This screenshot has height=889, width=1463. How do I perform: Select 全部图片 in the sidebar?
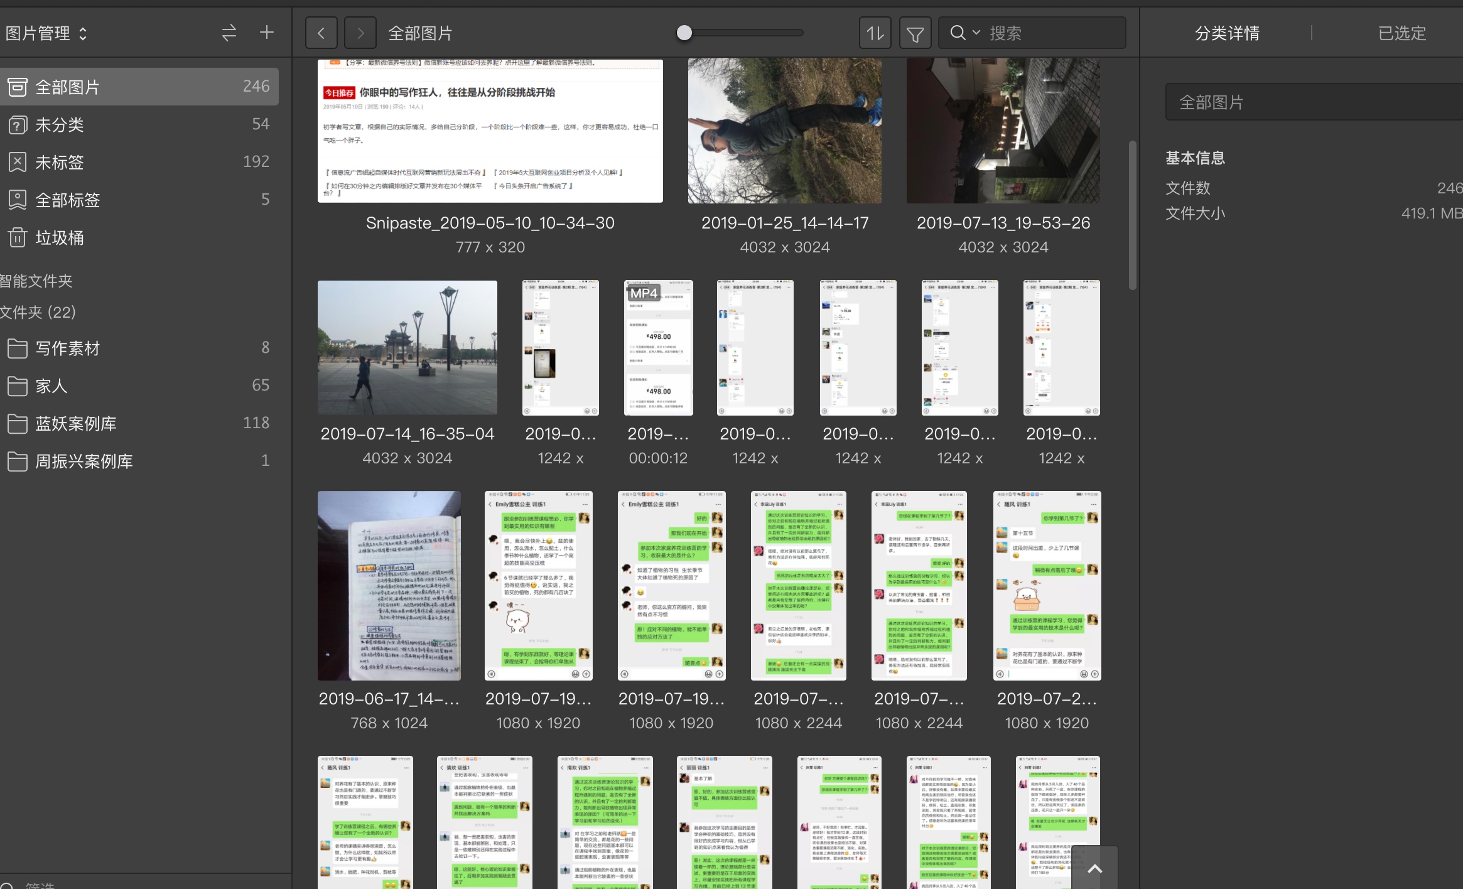pos(139,87)
